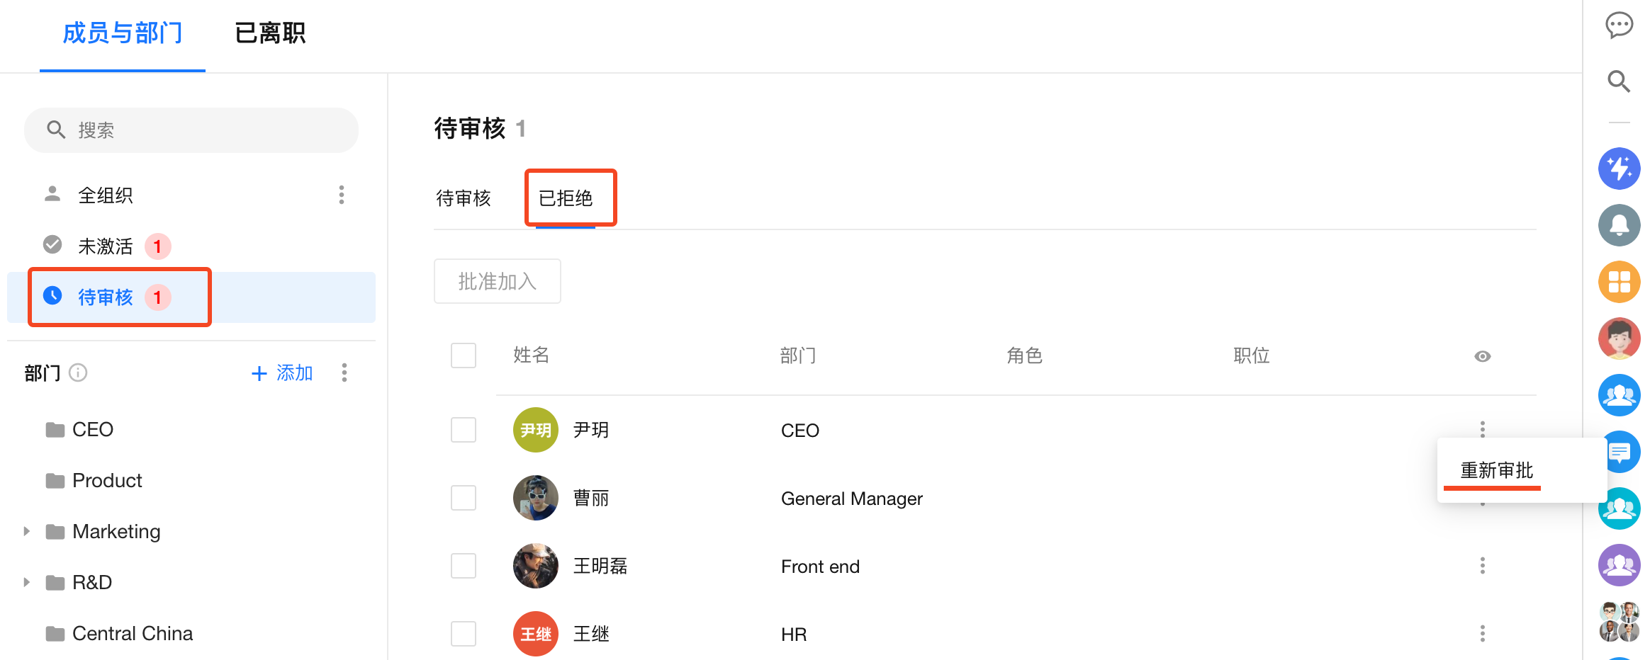Image resolution: width=1650 pixels, height=660 pixels.
Task: Open the blue lightning sparkle assistant icon
Action: (1619, 169)
